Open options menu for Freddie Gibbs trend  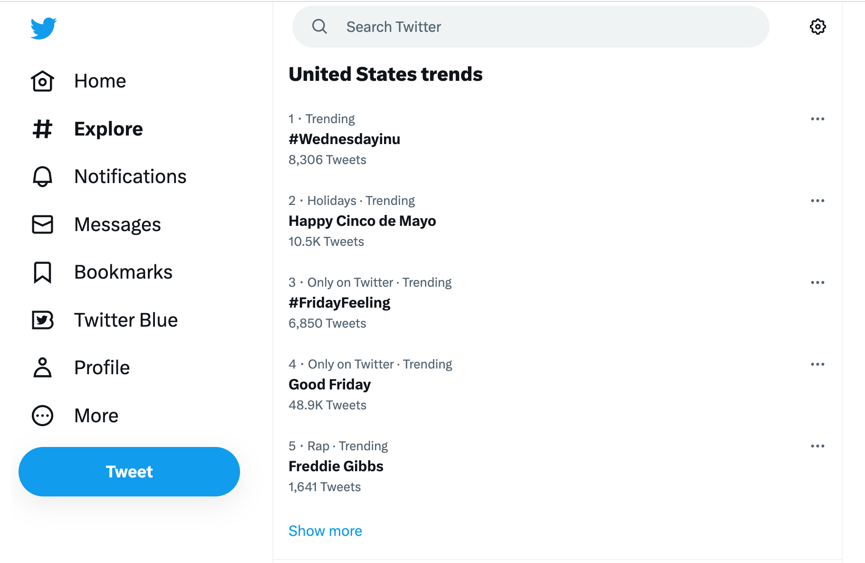pos(817,446)
